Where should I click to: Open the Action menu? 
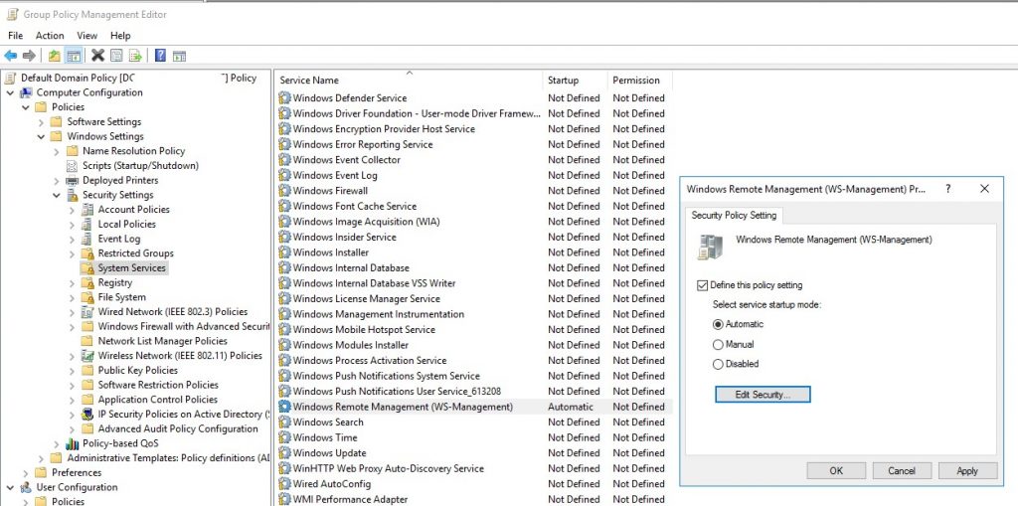click(50, 36)
